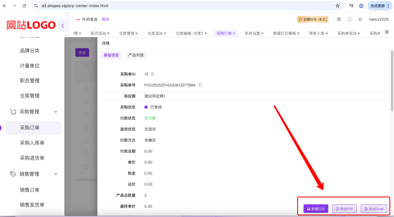Check the second row checkbox in the list

(x=86, y=102)
